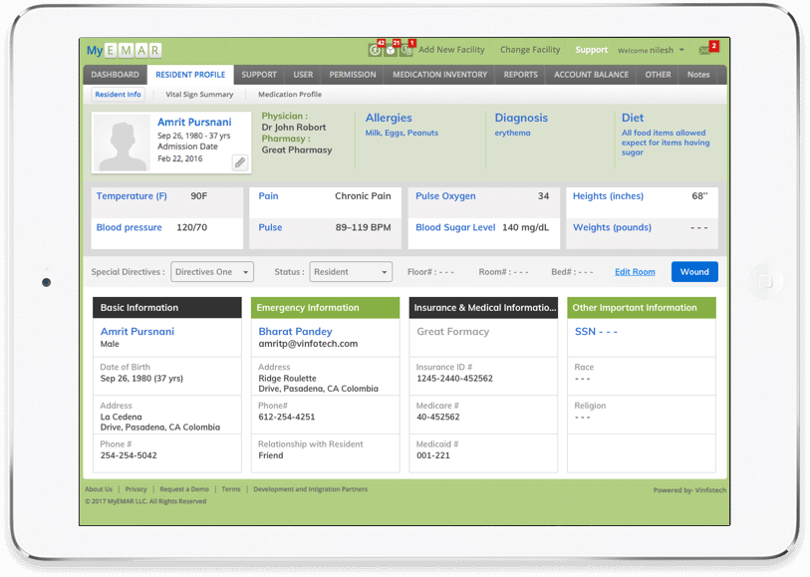Switch to Vital Sign Summary sub-tab

coord(199,94)
